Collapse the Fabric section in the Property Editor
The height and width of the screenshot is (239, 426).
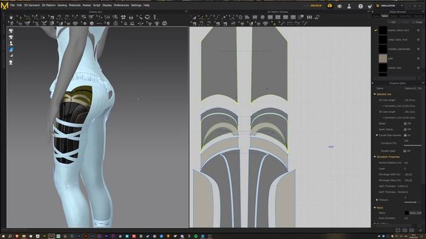click(x=375, y=208)
